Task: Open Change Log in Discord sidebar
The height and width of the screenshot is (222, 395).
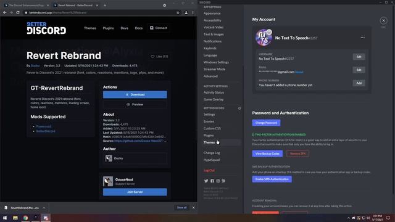Action: pos(212,153)
